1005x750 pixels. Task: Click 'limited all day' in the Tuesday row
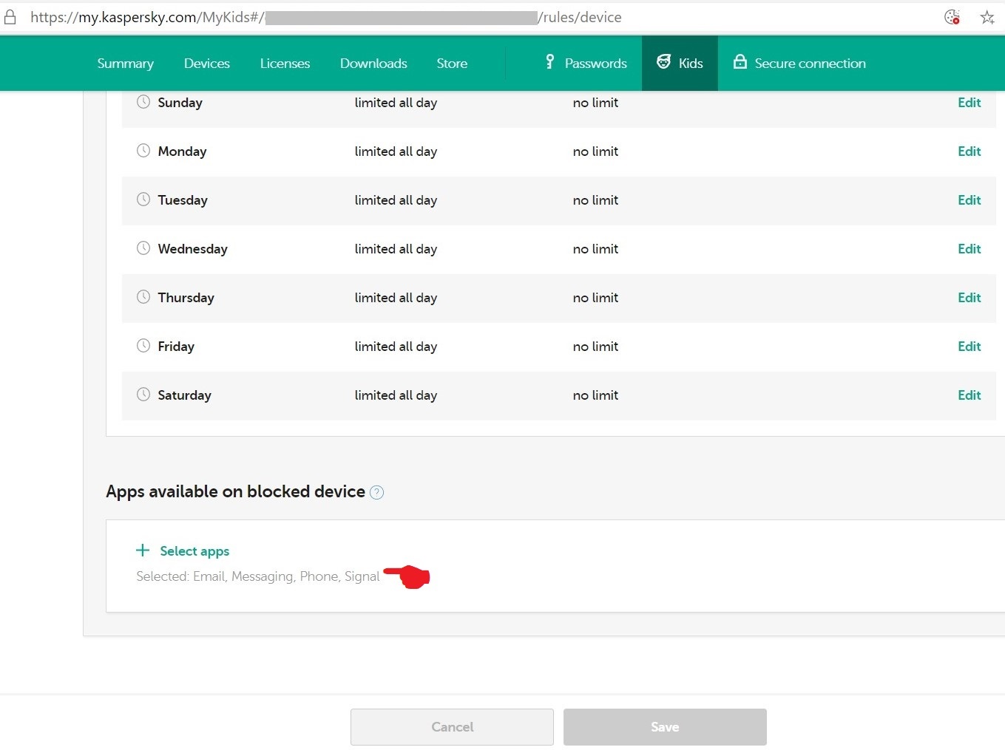click(396, 200)
